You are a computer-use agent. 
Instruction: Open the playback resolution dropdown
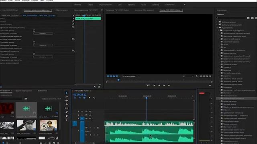tap(188, 76)
